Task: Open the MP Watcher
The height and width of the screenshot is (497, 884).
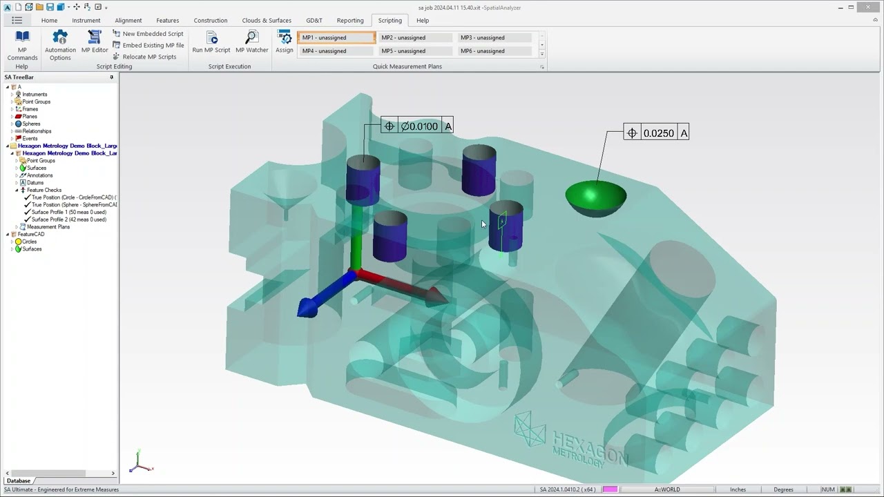Action: pos(252,42)
